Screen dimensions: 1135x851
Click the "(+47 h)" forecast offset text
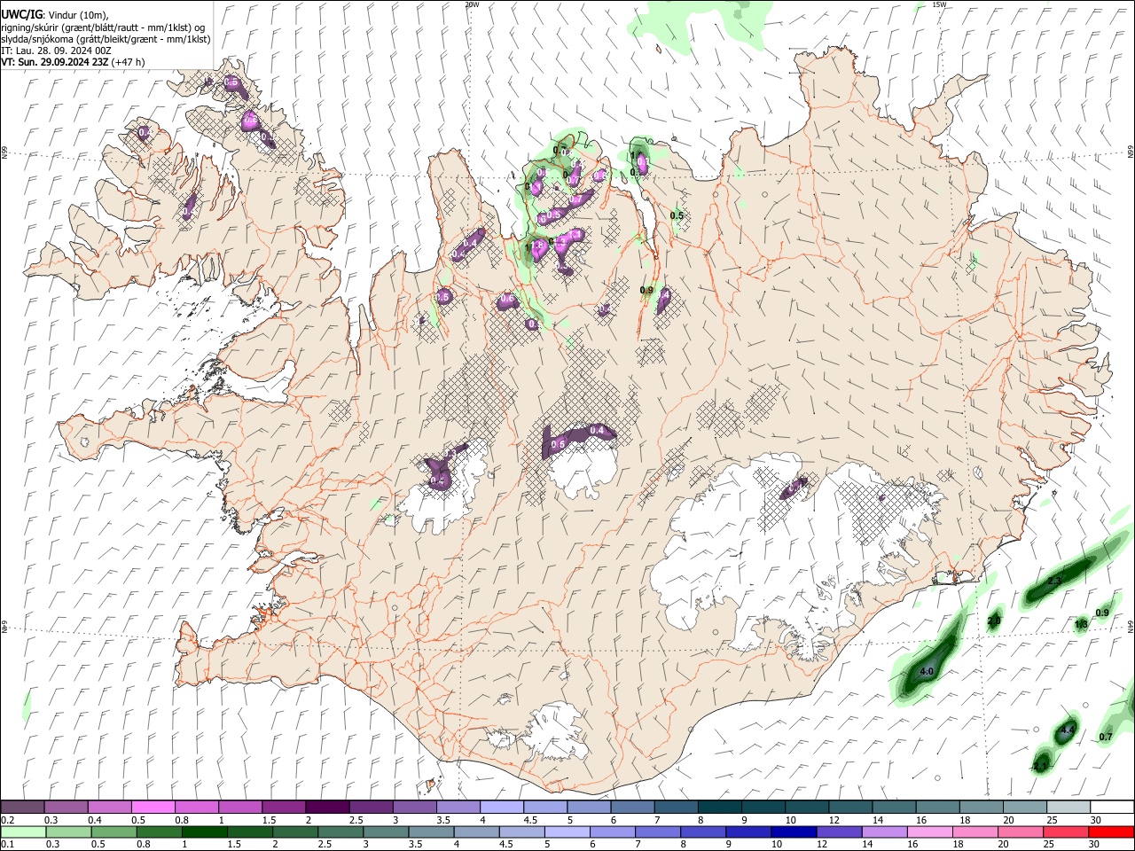[129, 62]
